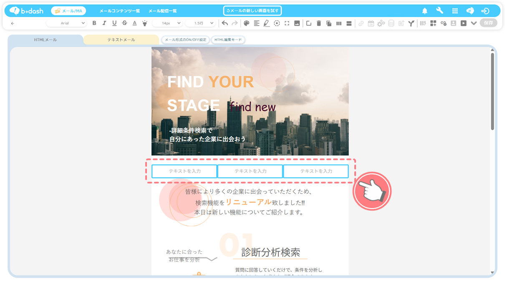Switch to the テキストメール tab
The image size is (505, 283).
coord(121,40)
